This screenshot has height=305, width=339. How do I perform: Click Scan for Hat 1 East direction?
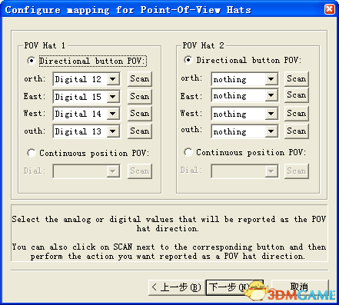[x=140, y=97]
